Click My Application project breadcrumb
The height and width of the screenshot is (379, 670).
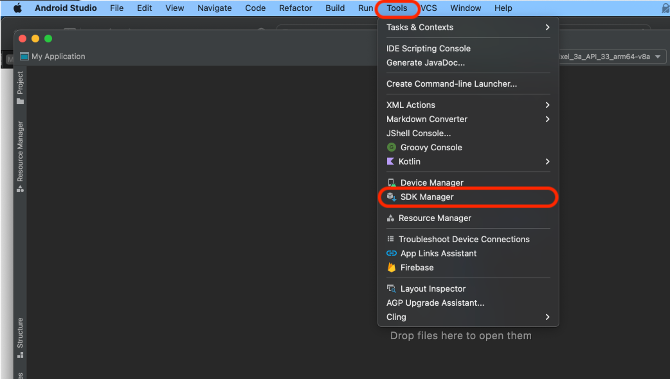pos(58,56)
